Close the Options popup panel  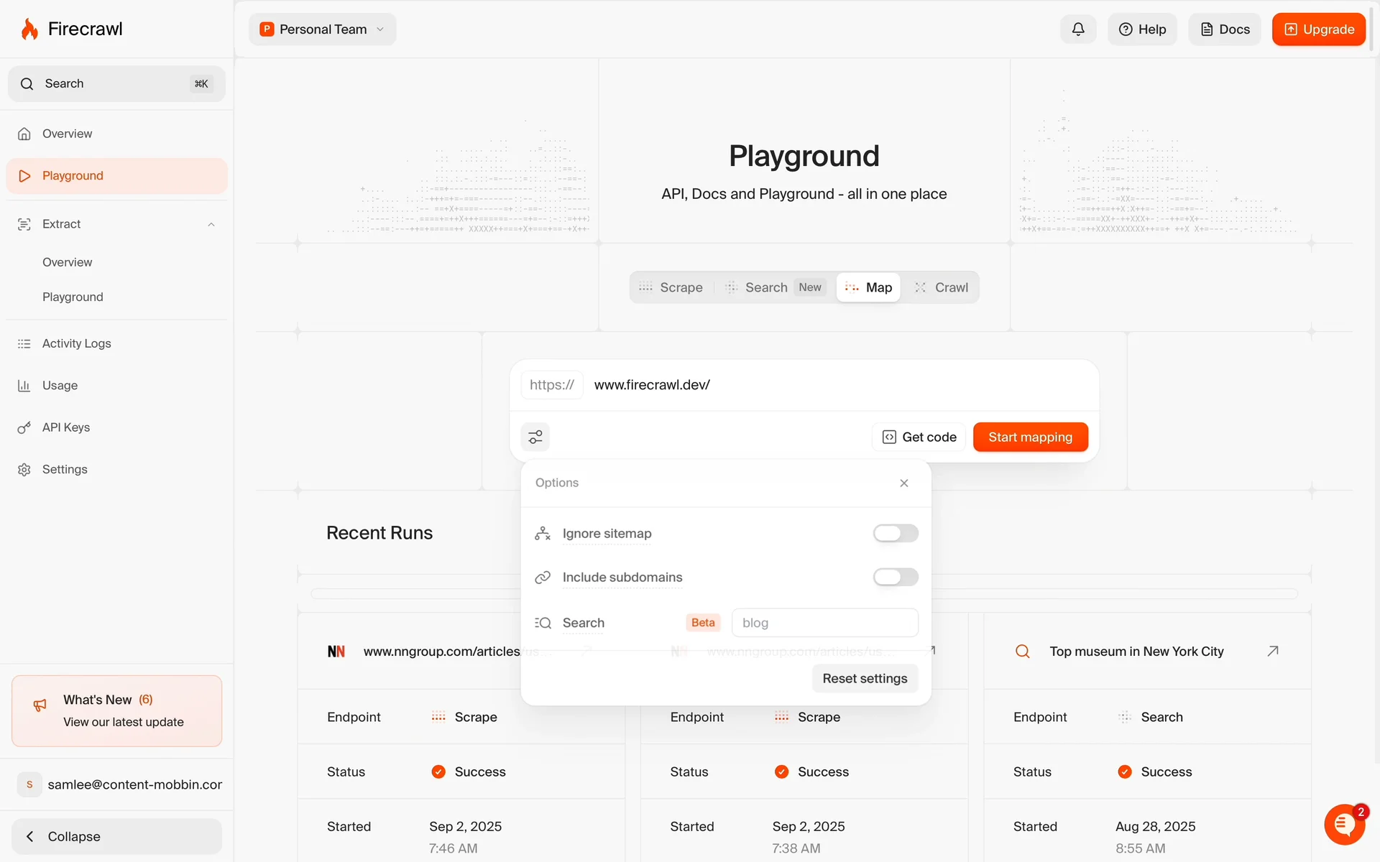(x=904, y=483)
